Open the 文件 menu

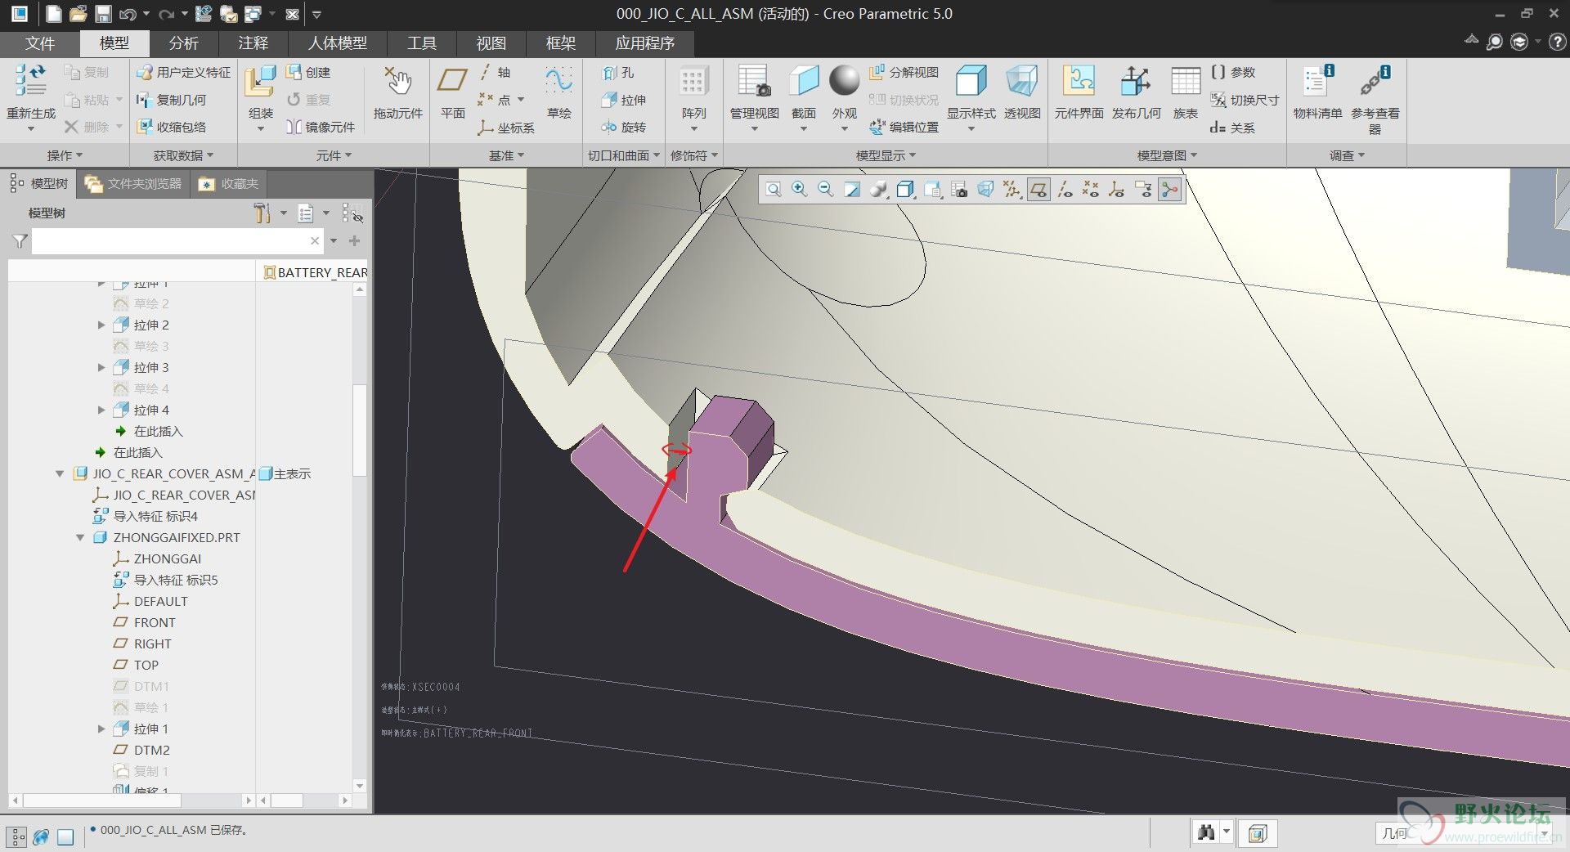point(39,43)
